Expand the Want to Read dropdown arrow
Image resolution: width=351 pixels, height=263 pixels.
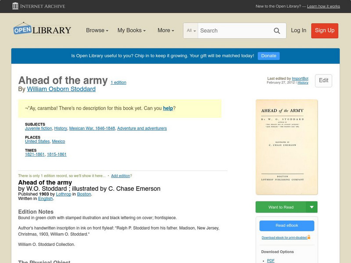pos(312,207)
